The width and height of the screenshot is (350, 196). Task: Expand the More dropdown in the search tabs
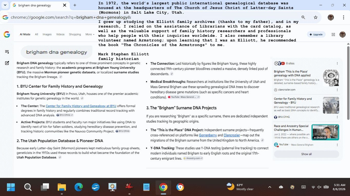[90, 34]
